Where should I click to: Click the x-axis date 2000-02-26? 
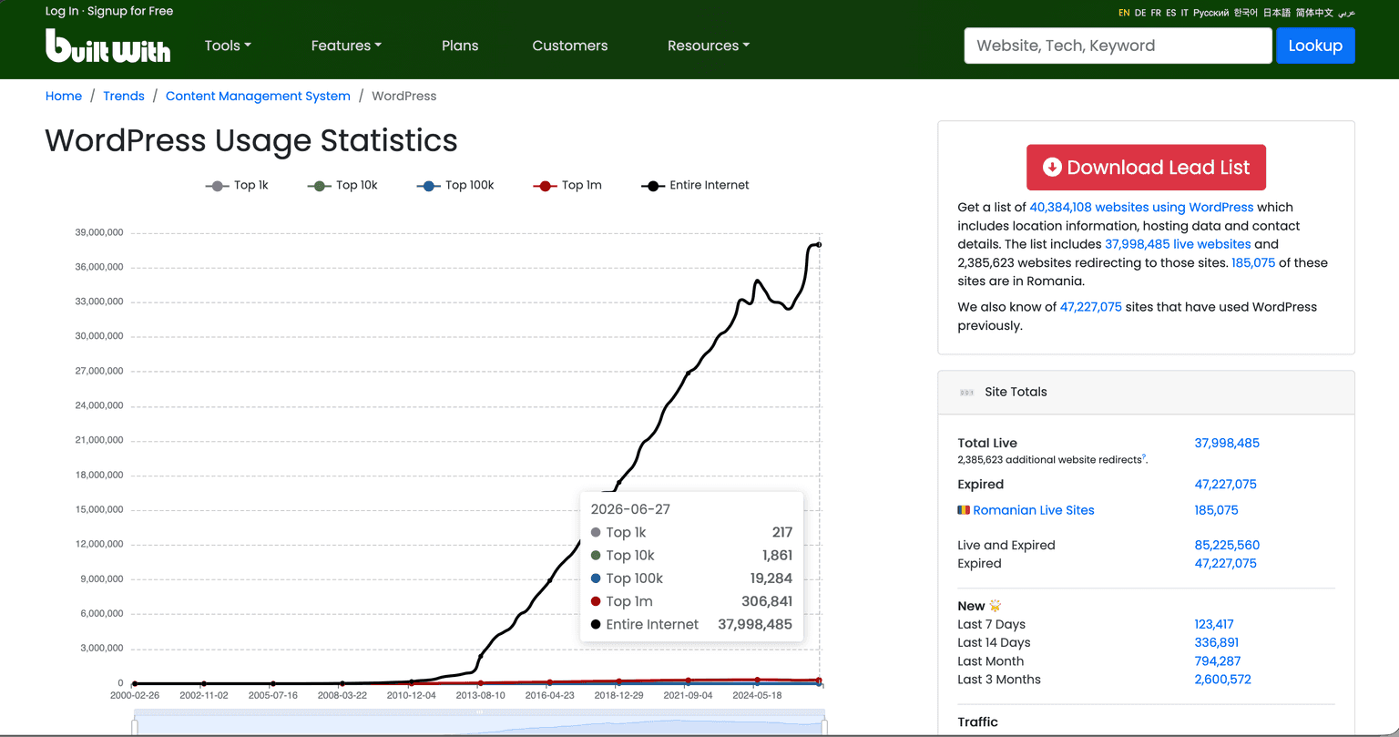click(x=134, y=695)
